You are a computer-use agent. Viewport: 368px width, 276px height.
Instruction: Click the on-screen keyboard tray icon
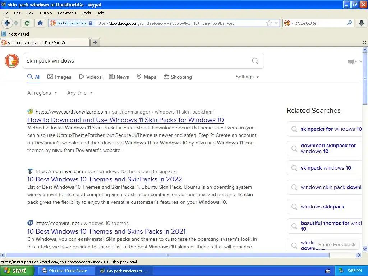click(328, 271)
